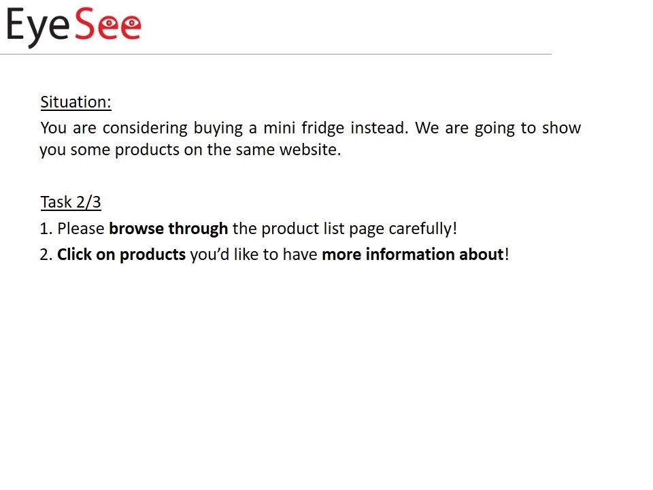Viewport: 653px width, 490px height.
Task: Click the red capital 'S' in logo
Action: (86, 24)
